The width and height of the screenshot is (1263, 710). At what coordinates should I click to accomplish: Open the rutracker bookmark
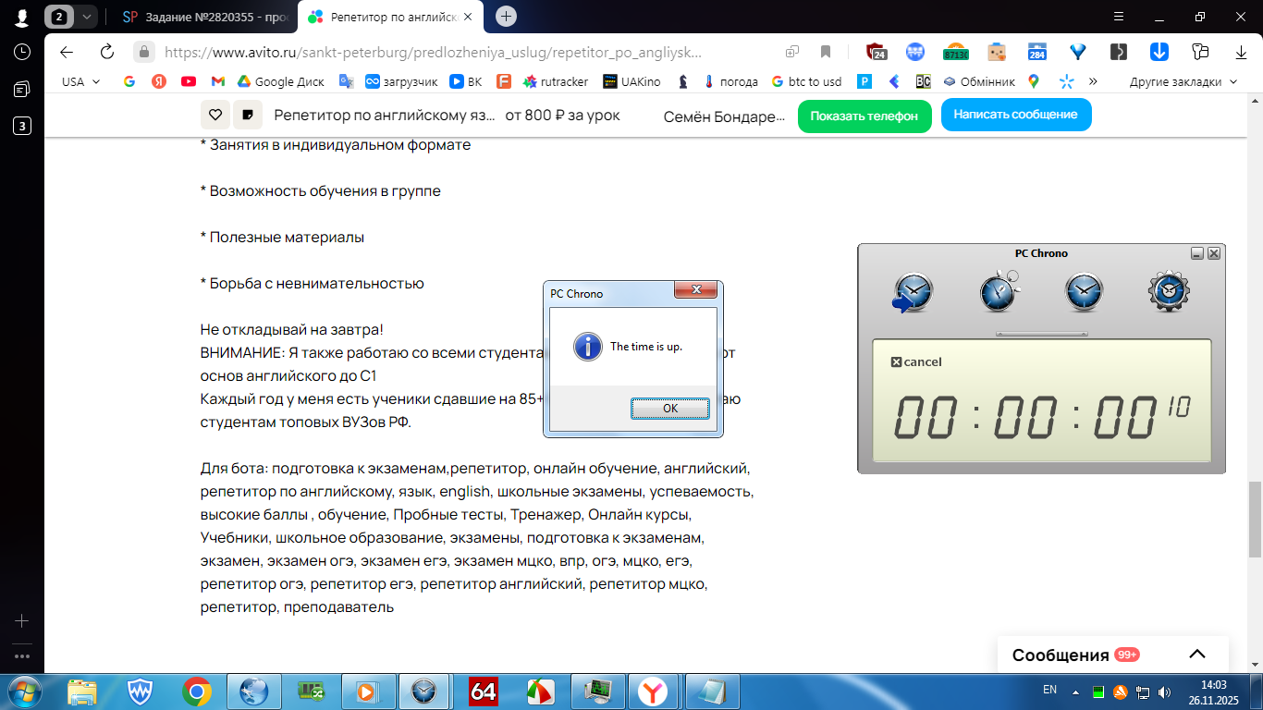[556, 81]
